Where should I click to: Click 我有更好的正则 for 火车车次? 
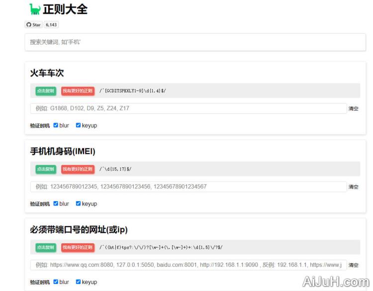(x=78, y=91)
